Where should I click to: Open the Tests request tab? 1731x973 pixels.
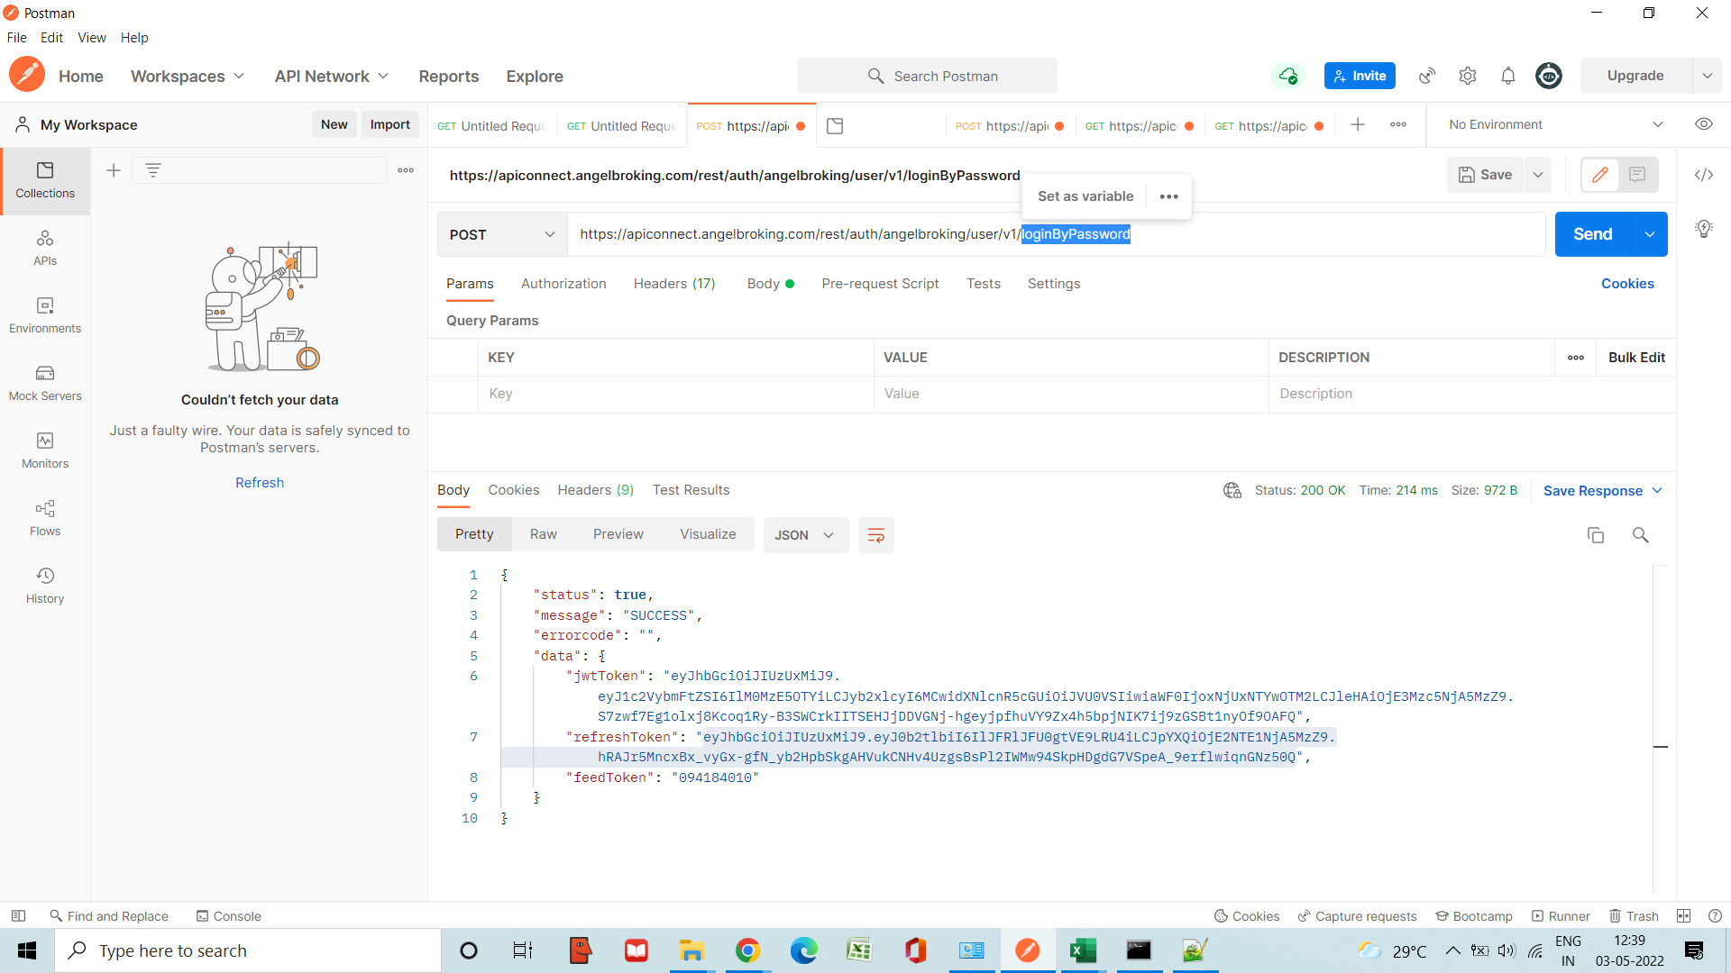click(983, 283)
